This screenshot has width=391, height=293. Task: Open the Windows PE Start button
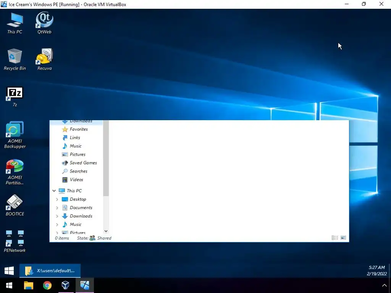point(9,270)
